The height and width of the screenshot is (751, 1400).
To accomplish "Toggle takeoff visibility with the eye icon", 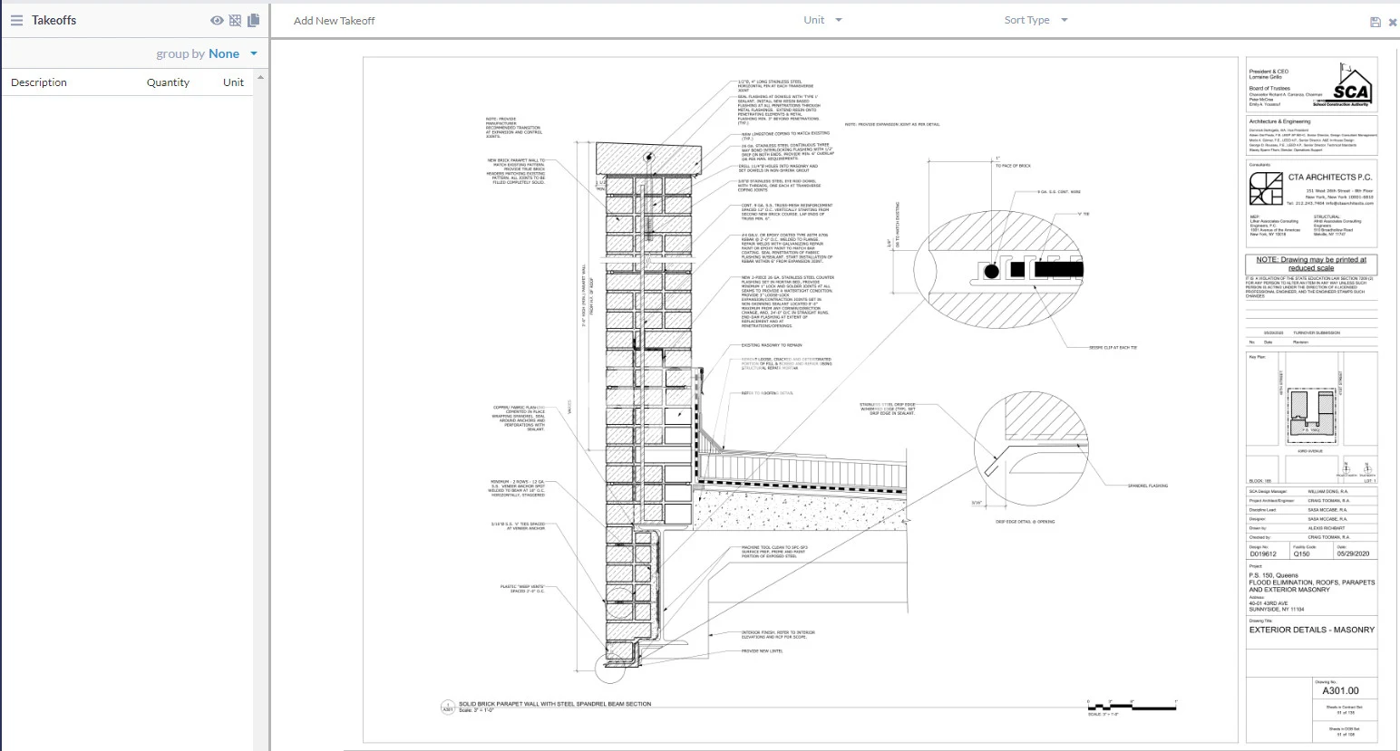I will [x=217, y=20].
